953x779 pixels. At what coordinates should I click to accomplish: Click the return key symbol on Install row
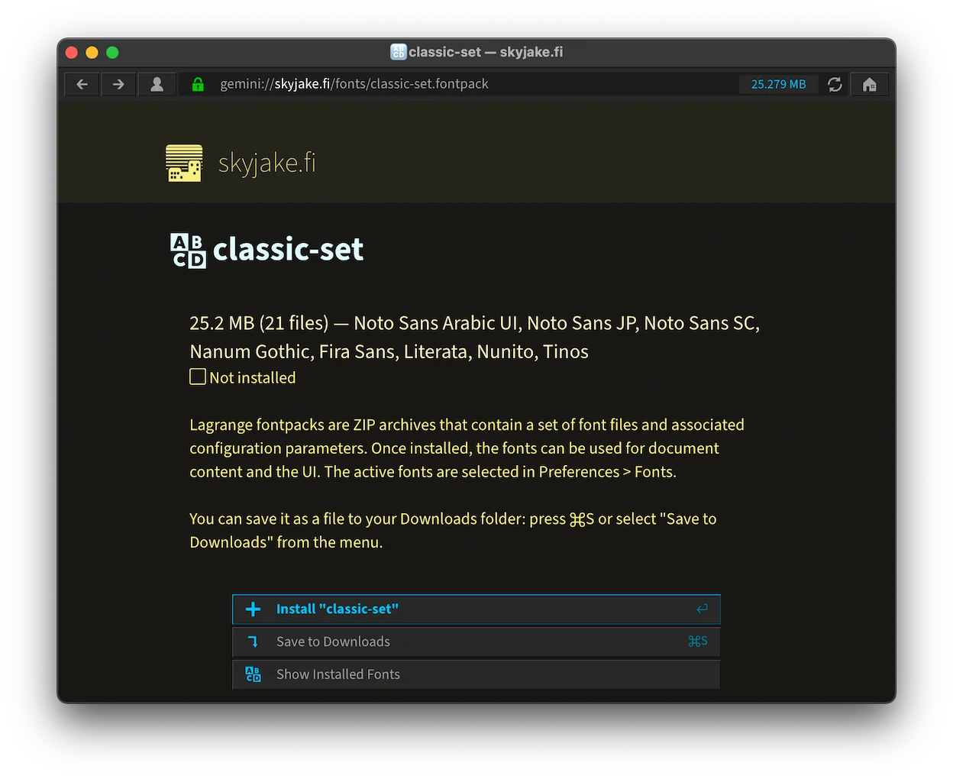[x=702, y=609]
